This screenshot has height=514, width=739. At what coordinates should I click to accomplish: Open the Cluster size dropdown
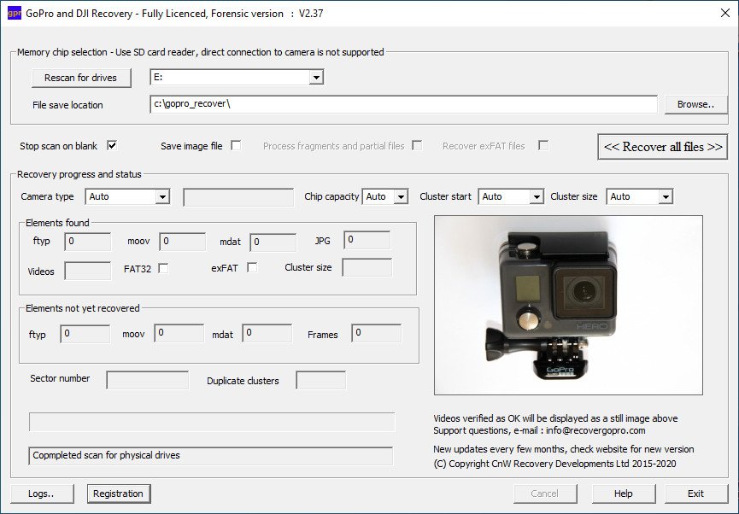(x=665, y=196)
